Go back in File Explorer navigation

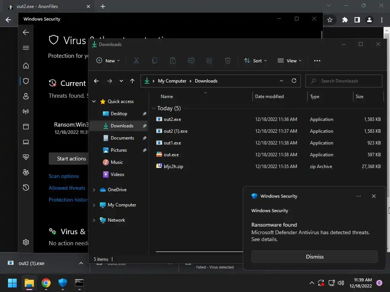pyautogui.click(x=96, y=81)
